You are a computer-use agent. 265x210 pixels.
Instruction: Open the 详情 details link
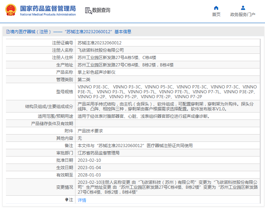pos(82,200)
